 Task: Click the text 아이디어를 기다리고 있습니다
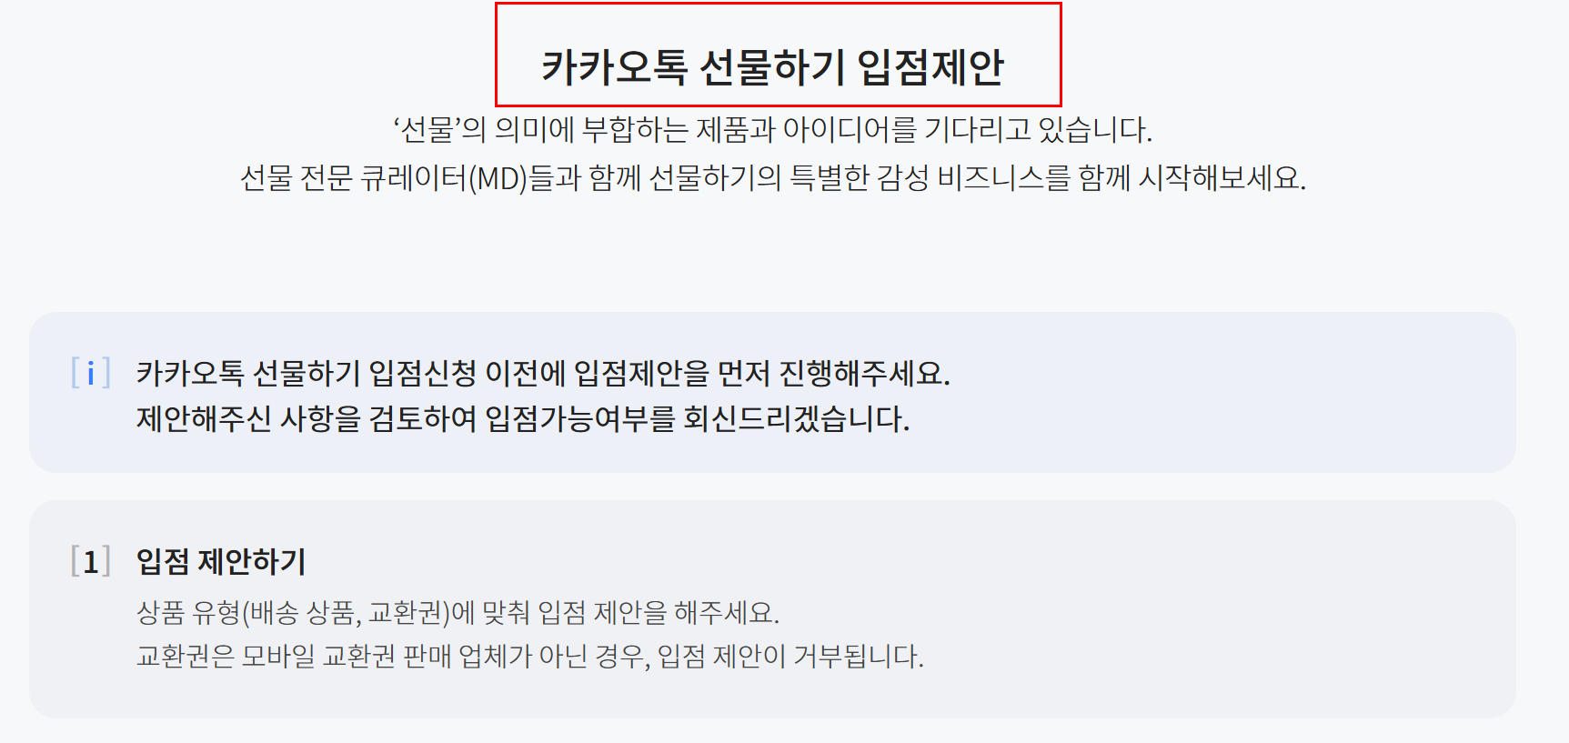(968, 129)
